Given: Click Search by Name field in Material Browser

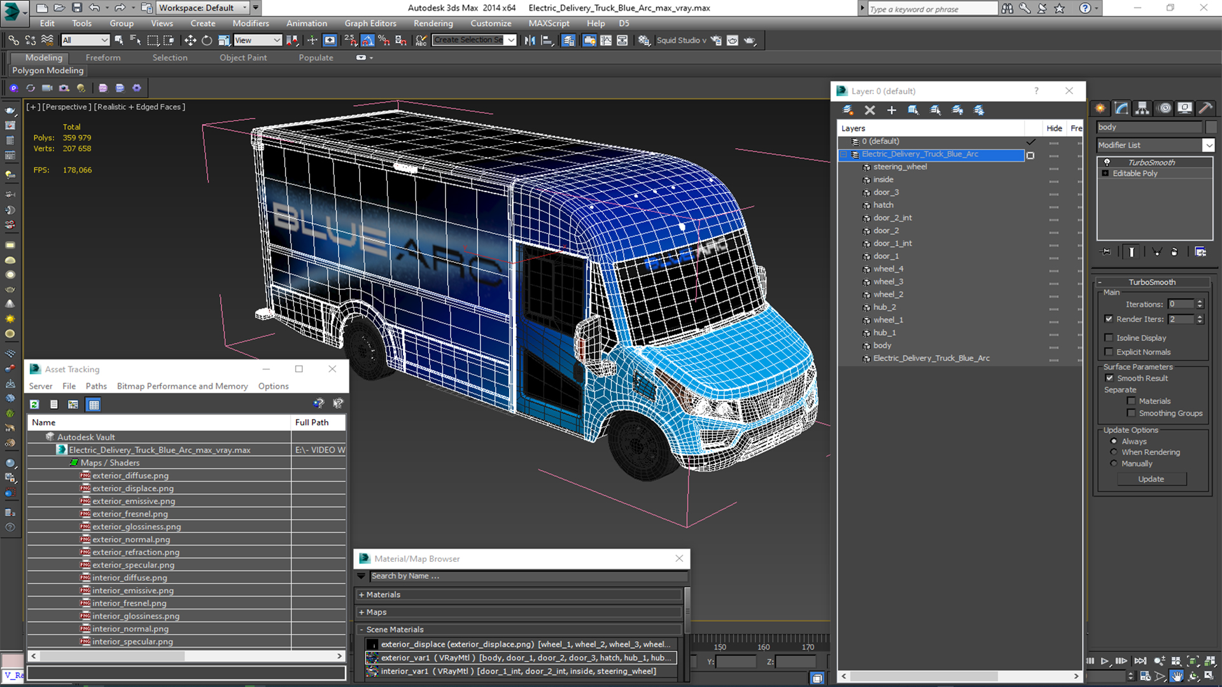Looking at the screenshot, I should [x=528, y=576].
